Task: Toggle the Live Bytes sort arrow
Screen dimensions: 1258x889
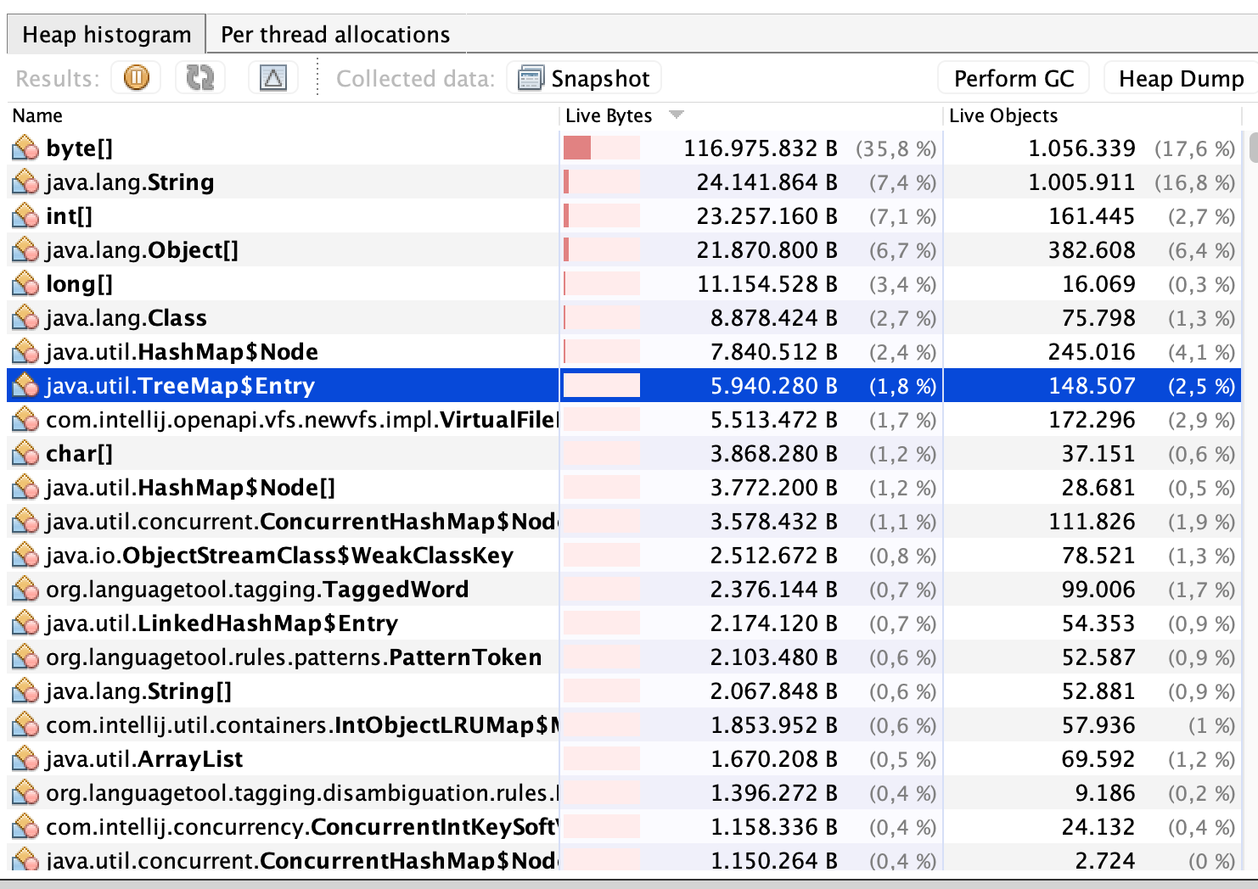Action: [x=677, y=115]
